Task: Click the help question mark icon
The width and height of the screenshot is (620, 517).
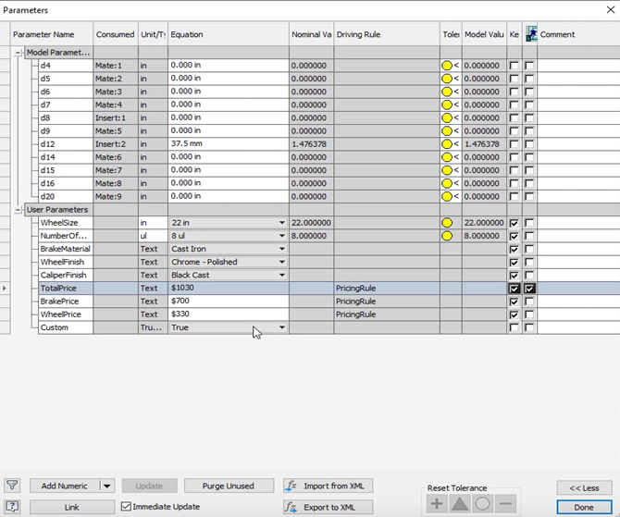Action: point(12,506)
